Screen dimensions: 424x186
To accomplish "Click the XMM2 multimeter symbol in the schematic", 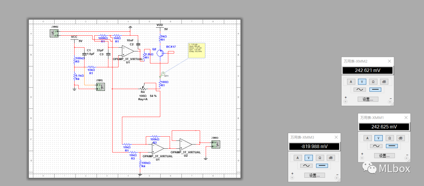I will 55,33.
